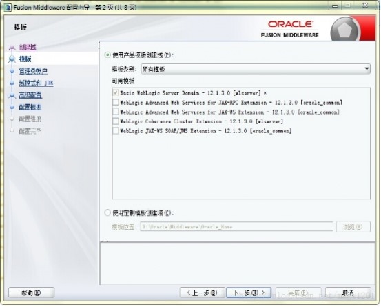Select the custom template radio button
Viewport: 381px width, 307px height.
(107, 213)
